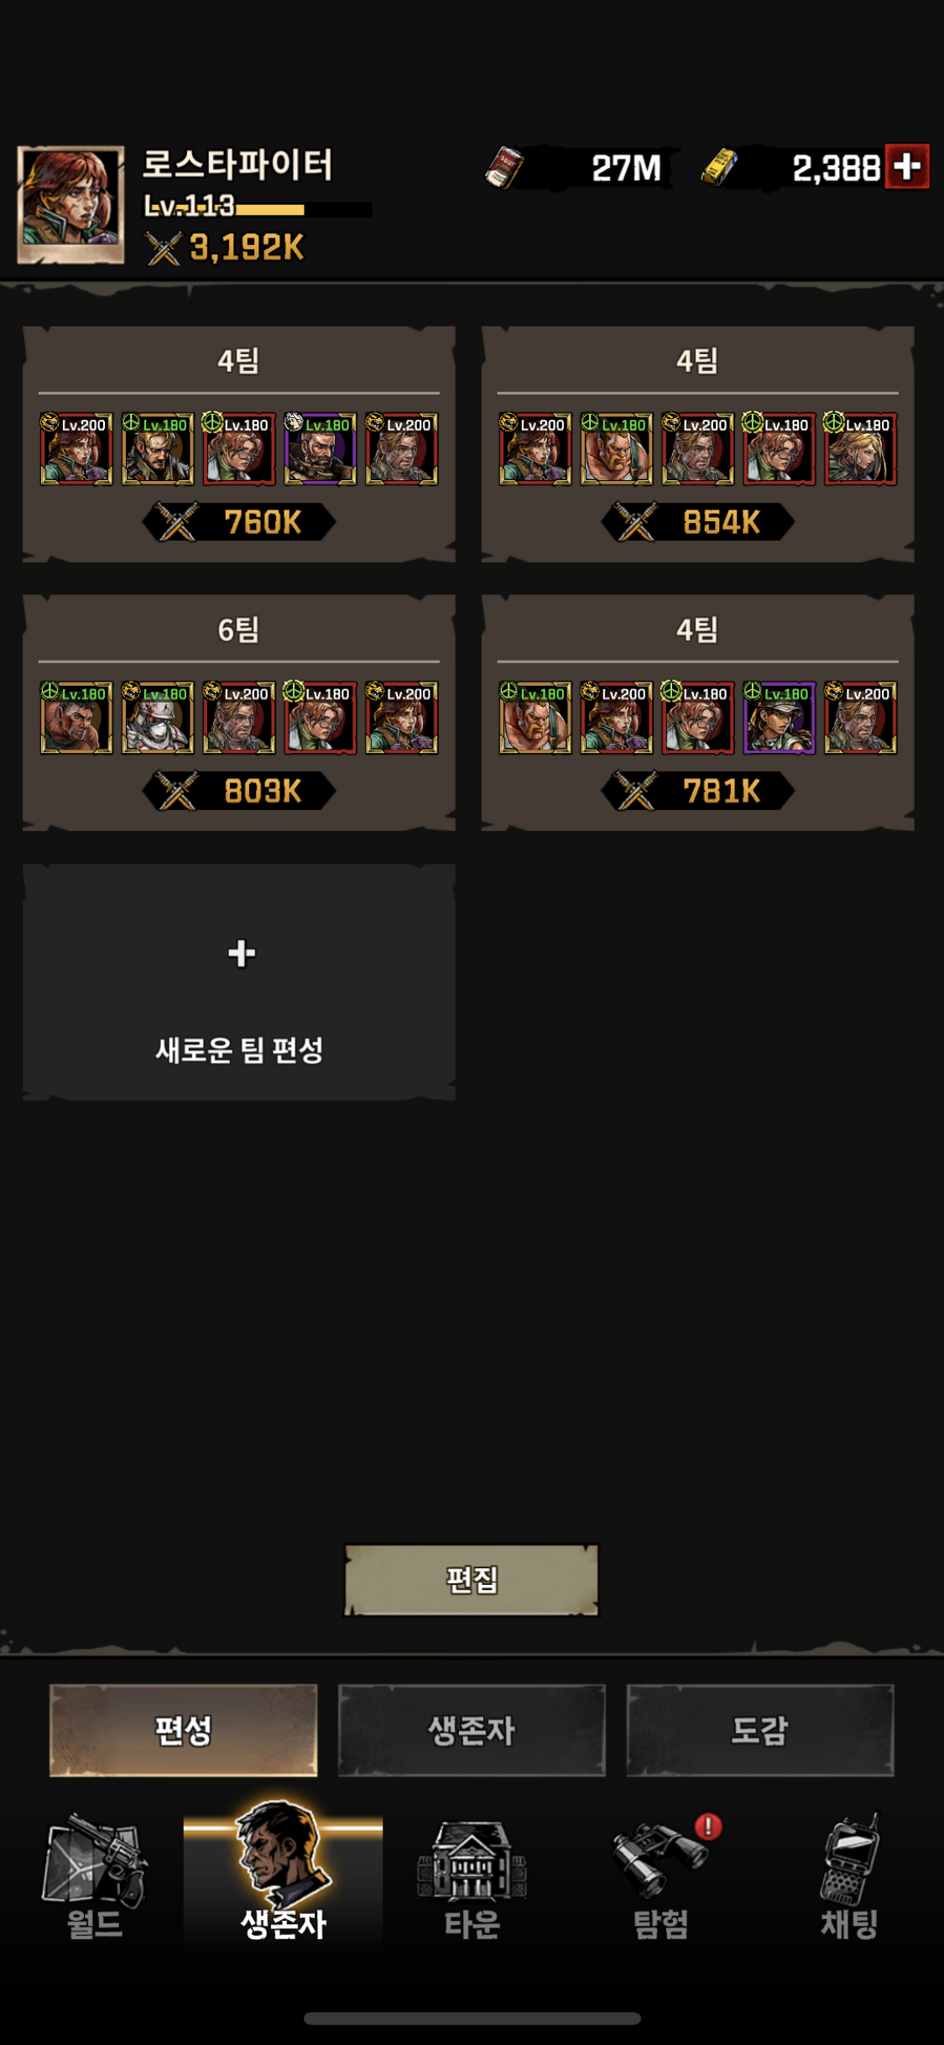This screenshot has width=944, height=2045.
Task: Open the 채팅 walkie-talkie icon
Action: [x=850, y=1877]
